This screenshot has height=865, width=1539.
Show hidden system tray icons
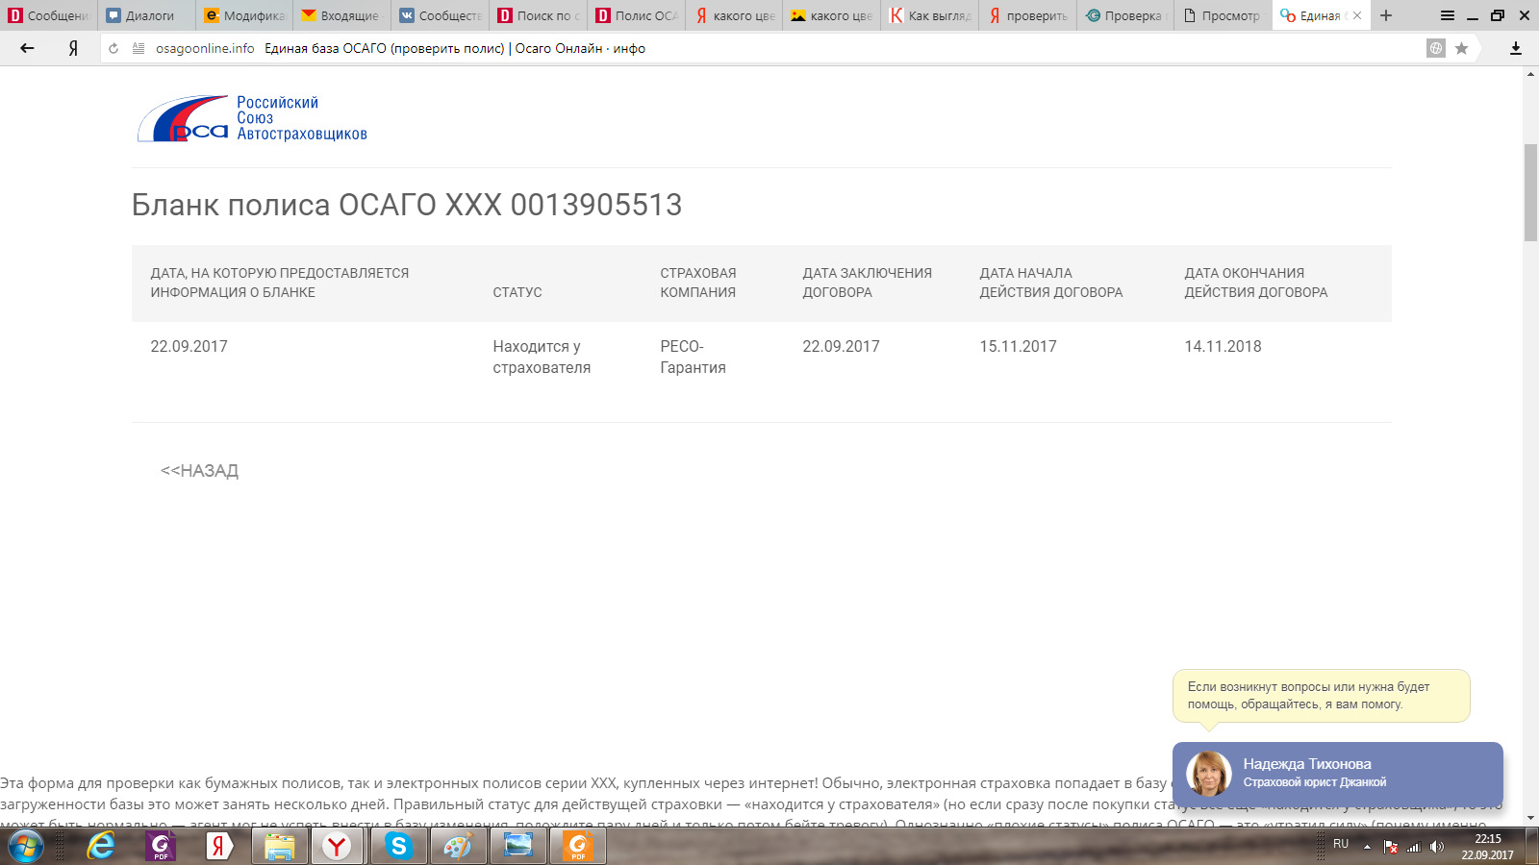[1367, 847]
